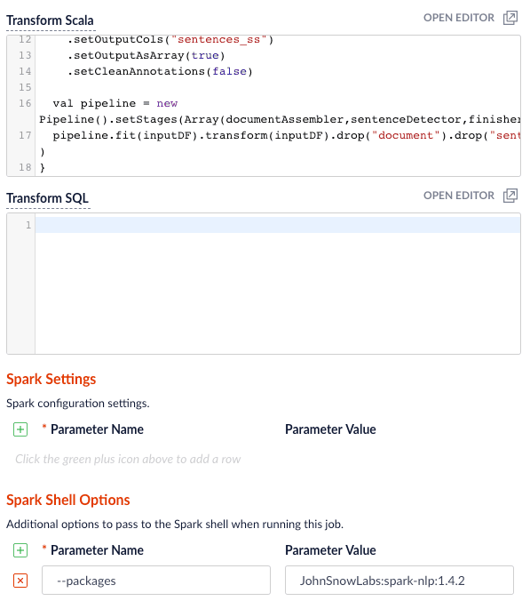Click the Spark Shell Options heading

coord(68,501)
